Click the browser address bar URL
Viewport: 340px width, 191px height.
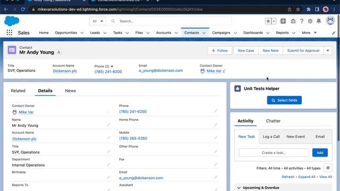[120, 10]
